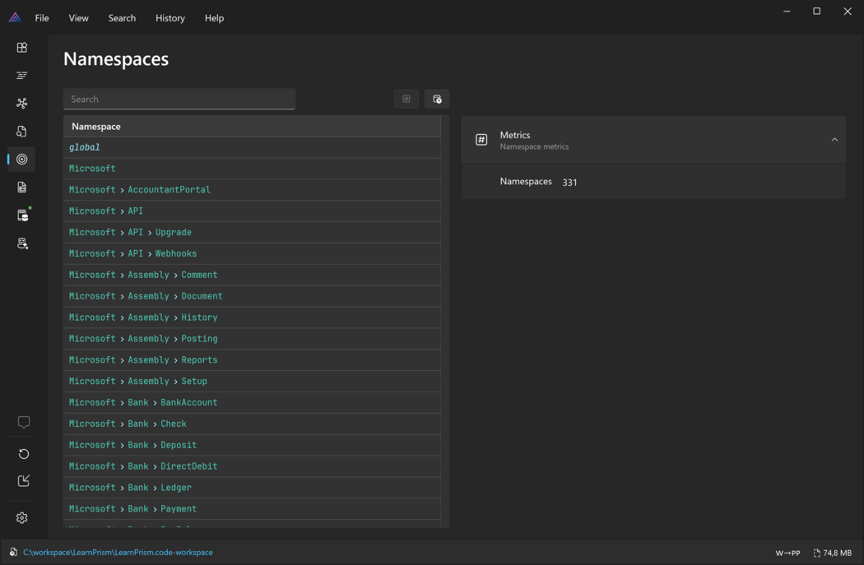Select the Microsoft › Assembly › Comment row
Screen dimensions: 864x565
click(252, 275)
